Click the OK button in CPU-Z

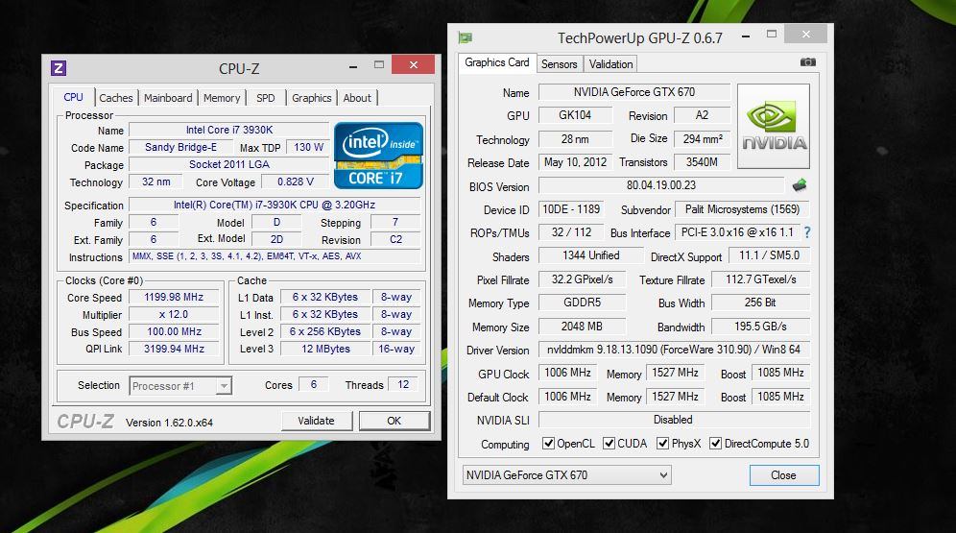(394, 421)
